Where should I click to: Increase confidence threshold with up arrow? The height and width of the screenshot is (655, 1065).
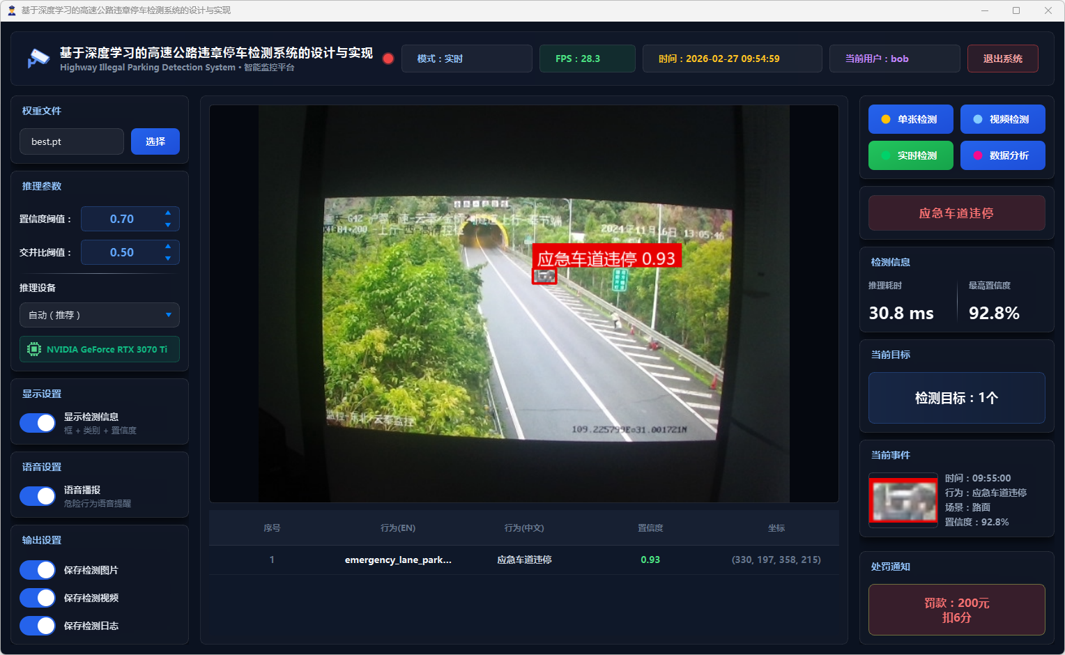pos(168,213)
